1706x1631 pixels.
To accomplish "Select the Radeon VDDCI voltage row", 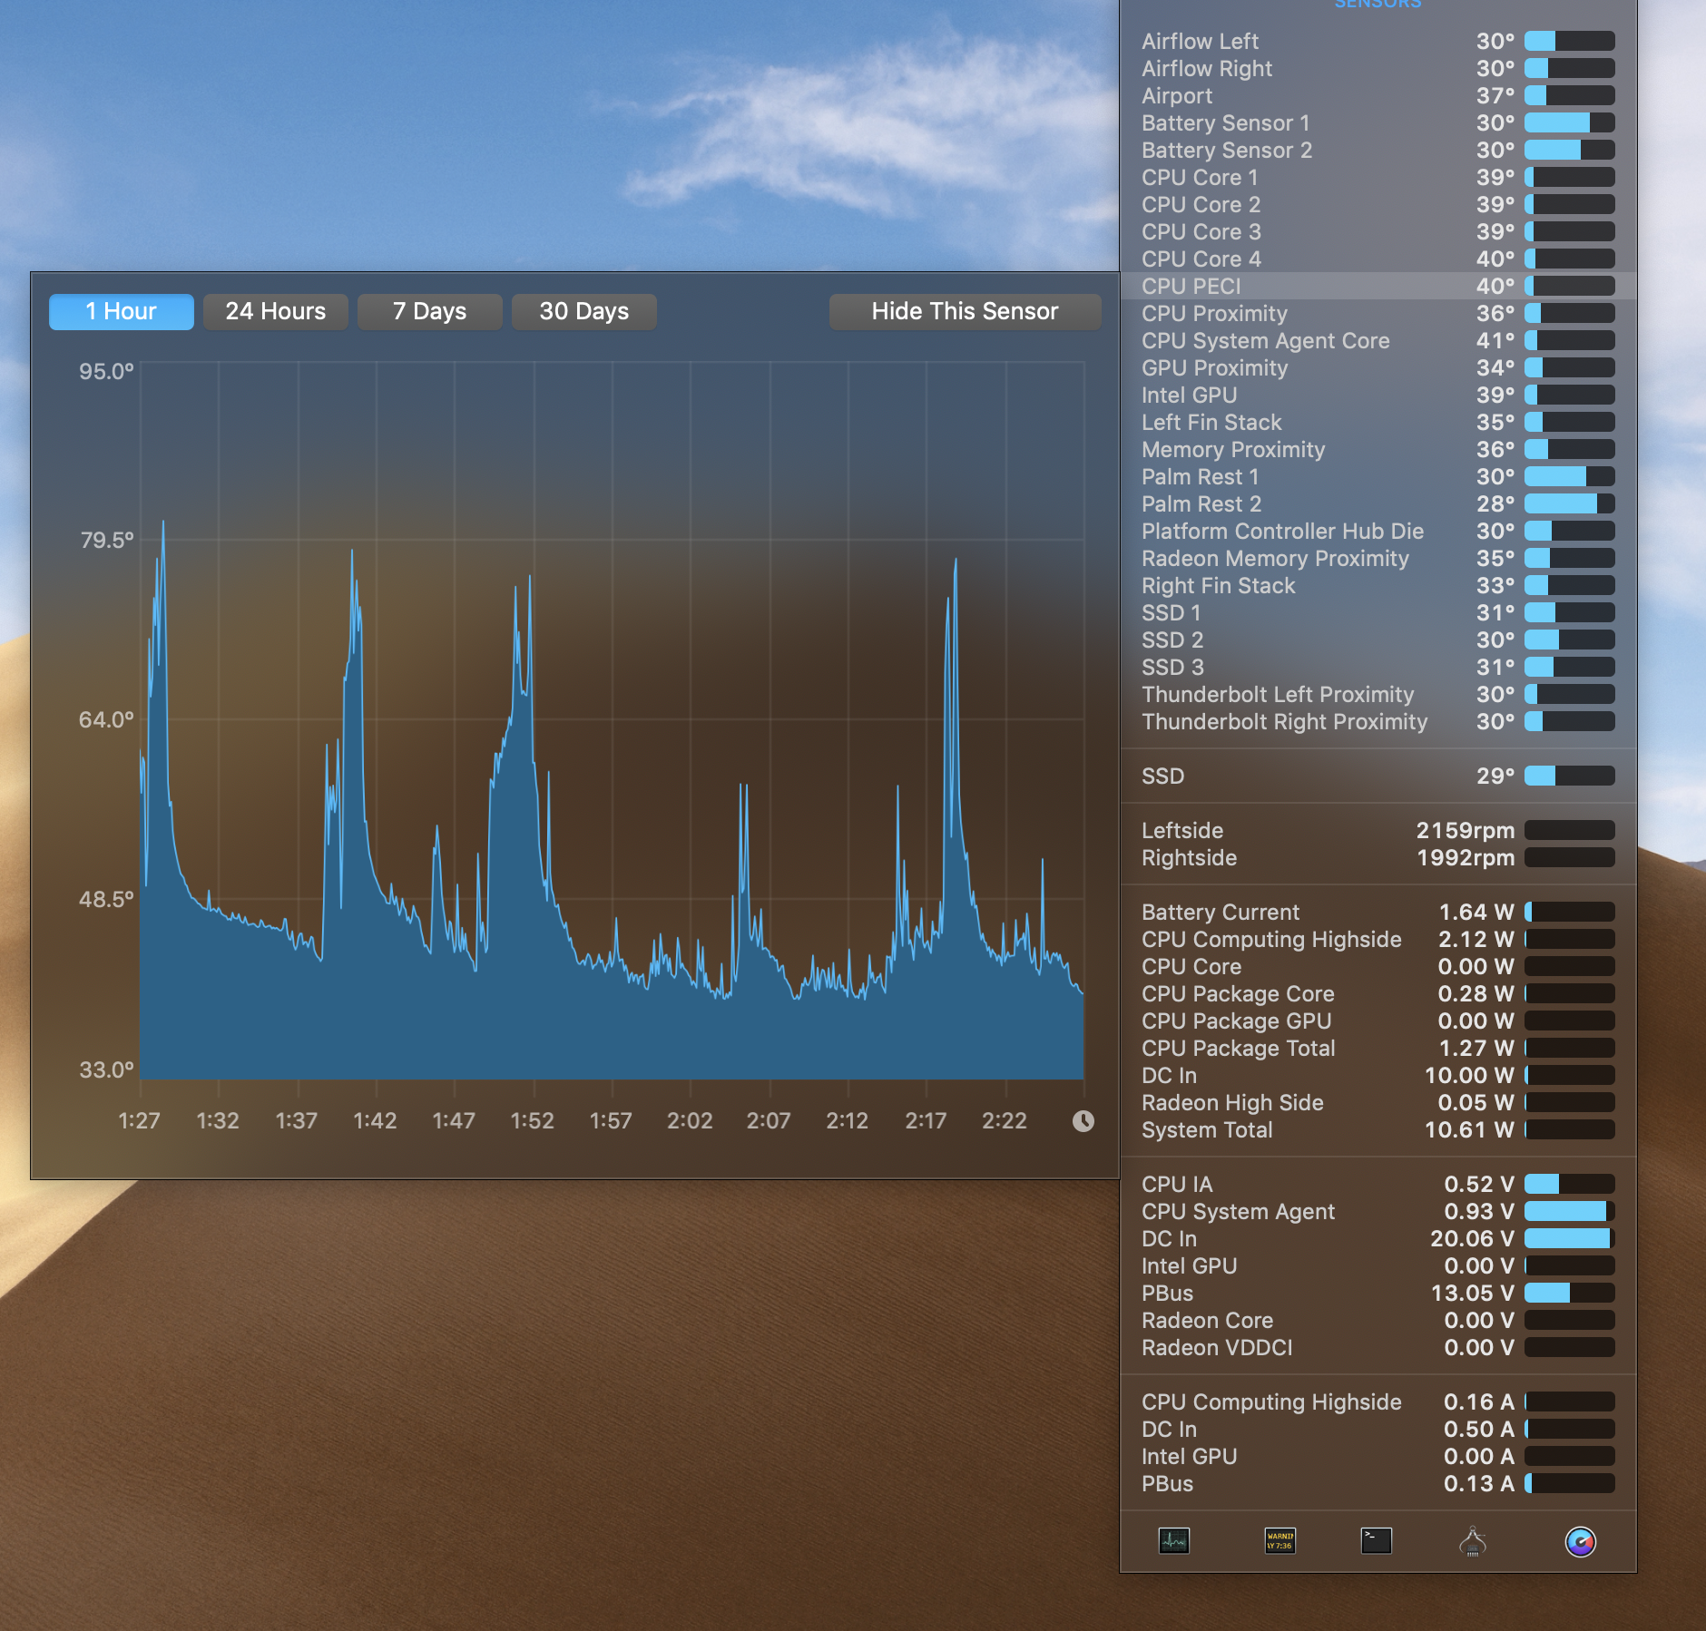I will (1378, 1347).
